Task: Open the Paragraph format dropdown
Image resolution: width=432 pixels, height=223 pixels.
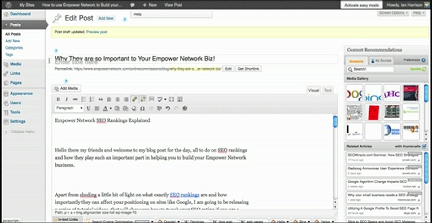Action: 69,108
